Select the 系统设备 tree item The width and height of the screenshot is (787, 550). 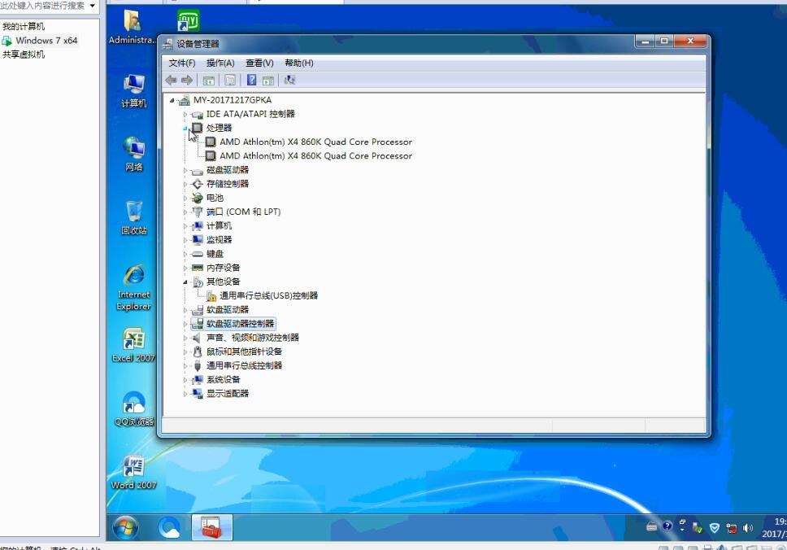[224, 380]
